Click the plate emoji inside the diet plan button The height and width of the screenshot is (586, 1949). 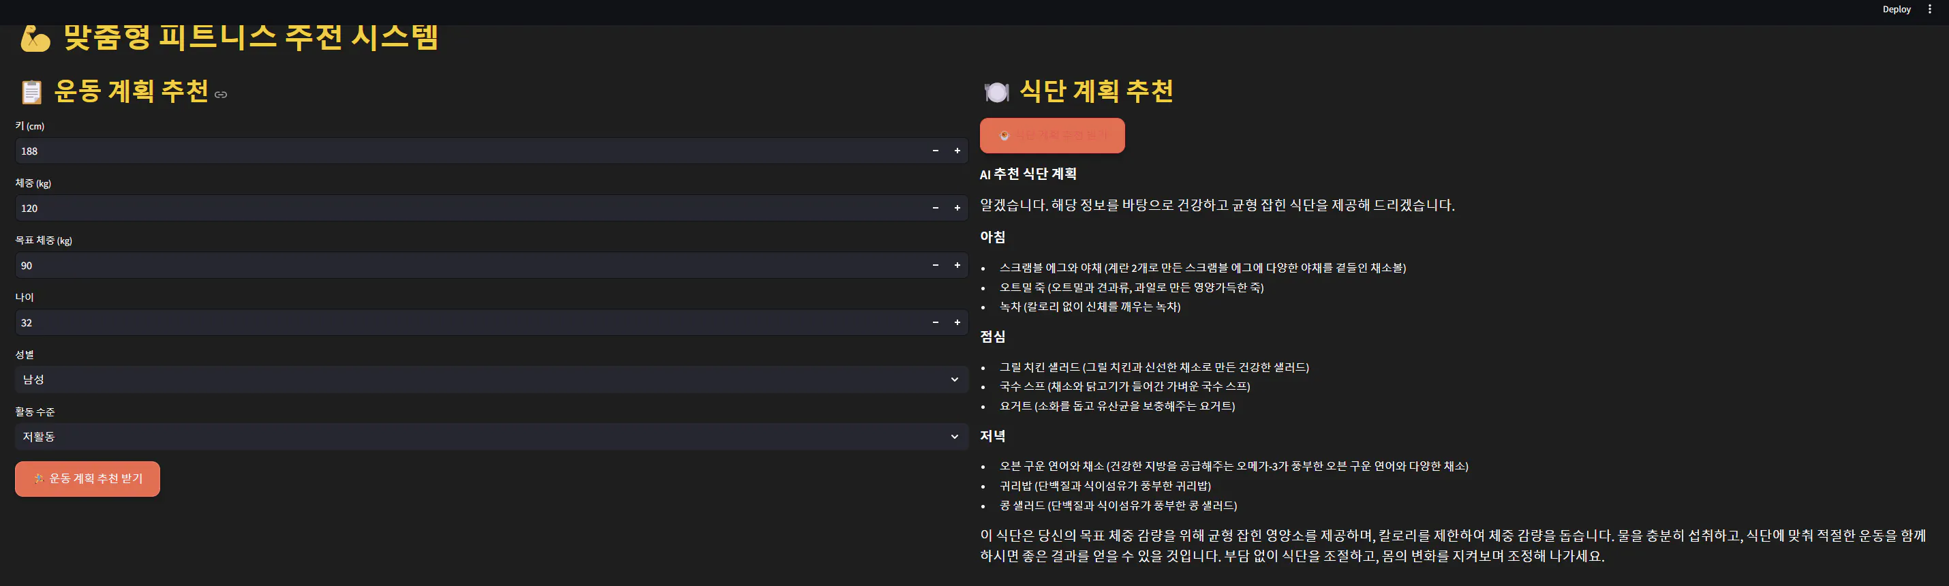(1004, 136)
